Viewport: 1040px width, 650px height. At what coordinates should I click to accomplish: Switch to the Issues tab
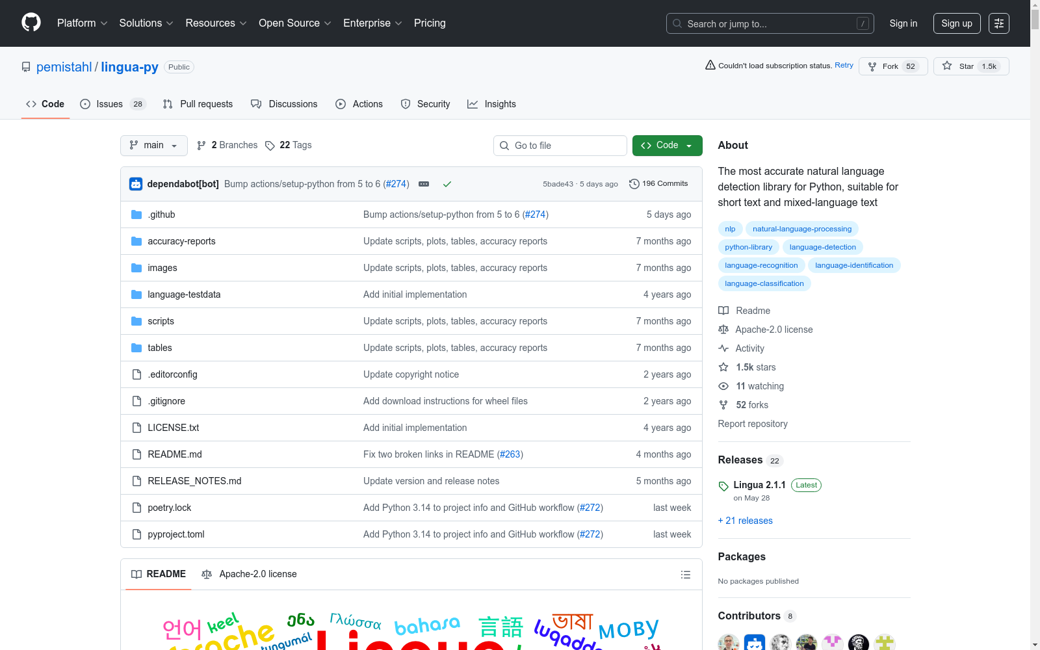tap(113, 104)
